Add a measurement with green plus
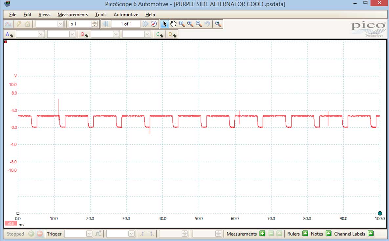This screenshot has height=241, width=389. pos(262,233)
